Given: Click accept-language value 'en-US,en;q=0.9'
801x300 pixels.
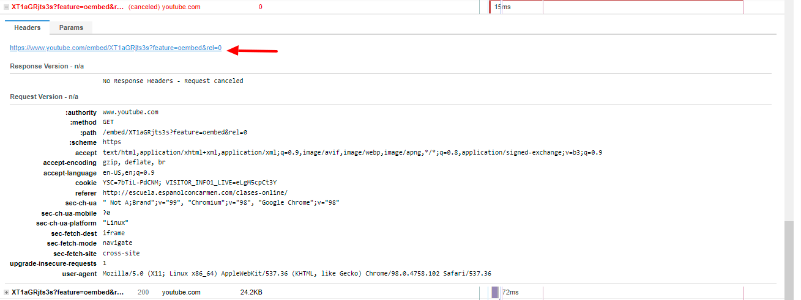Looking at the screenshot, I should (x=129, y=172).
